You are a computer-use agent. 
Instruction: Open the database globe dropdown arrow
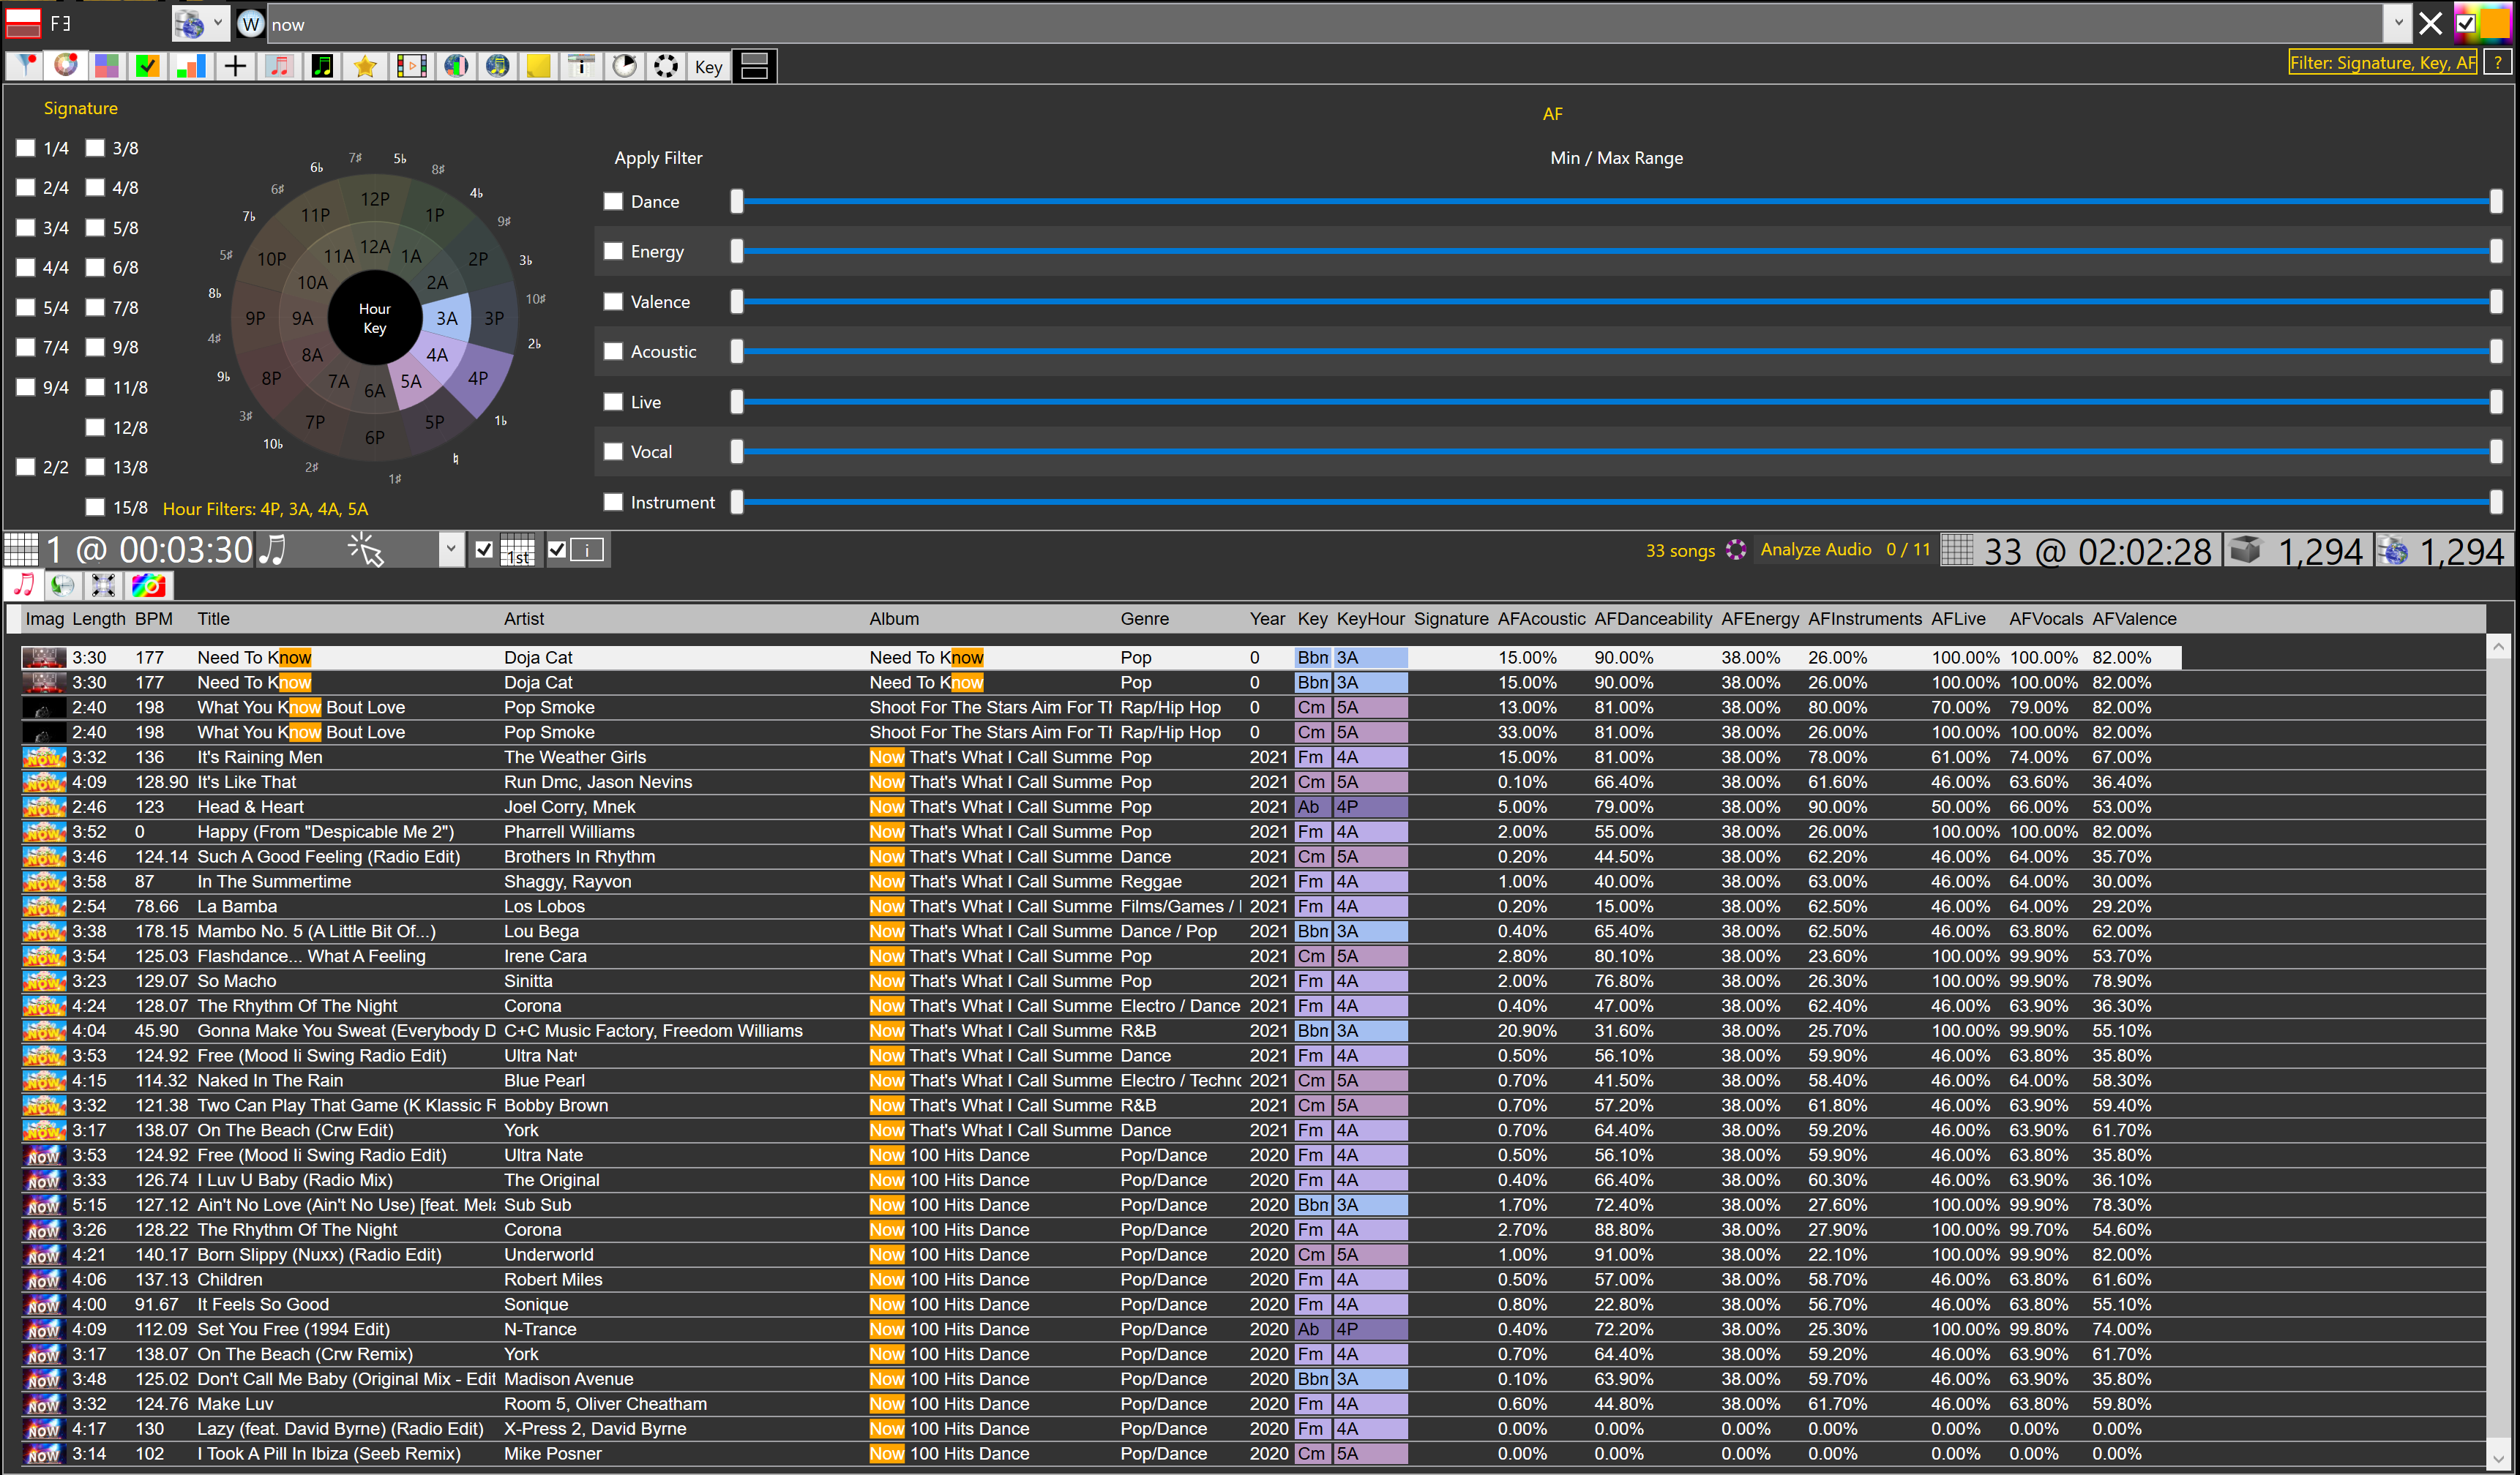click(x=217, y=23)
